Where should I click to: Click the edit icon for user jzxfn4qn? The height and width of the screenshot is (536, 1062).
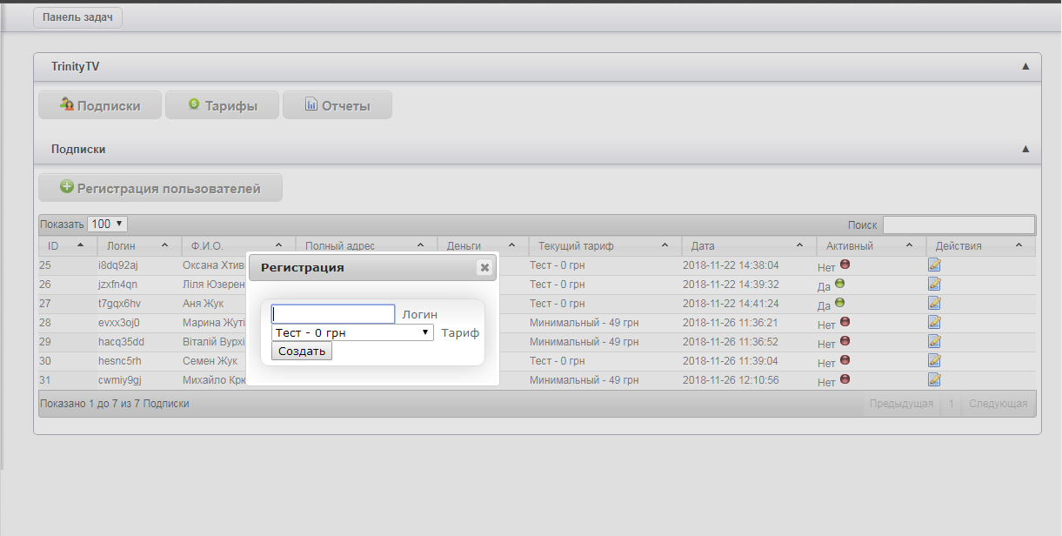935,284
